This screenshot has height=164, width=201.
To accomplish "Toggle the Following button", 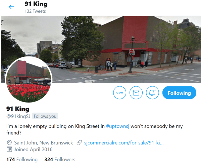I will (179, 93).
